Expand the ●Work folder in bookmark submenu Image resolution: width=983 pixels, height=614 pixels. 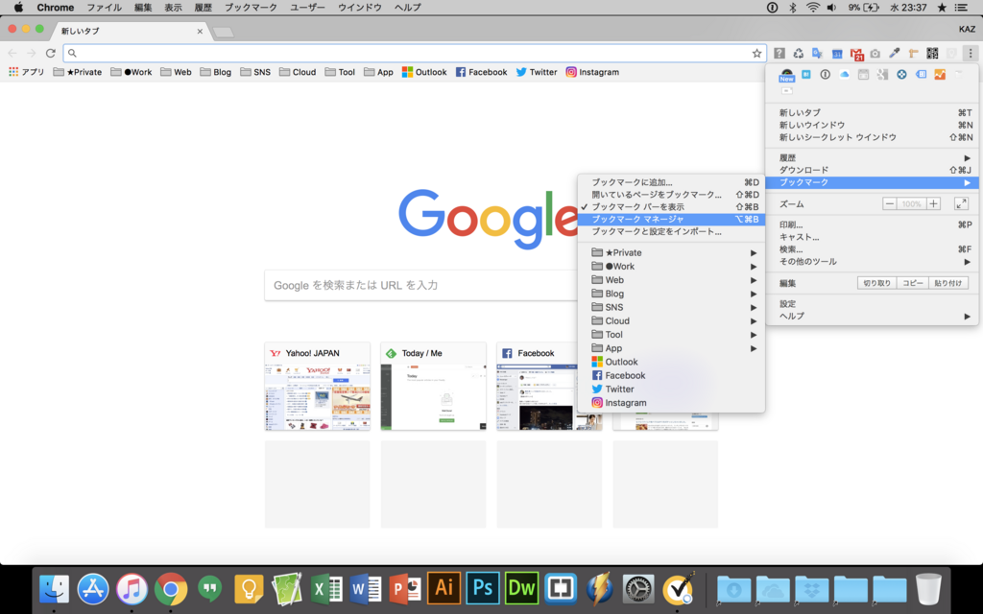[671, 267]
